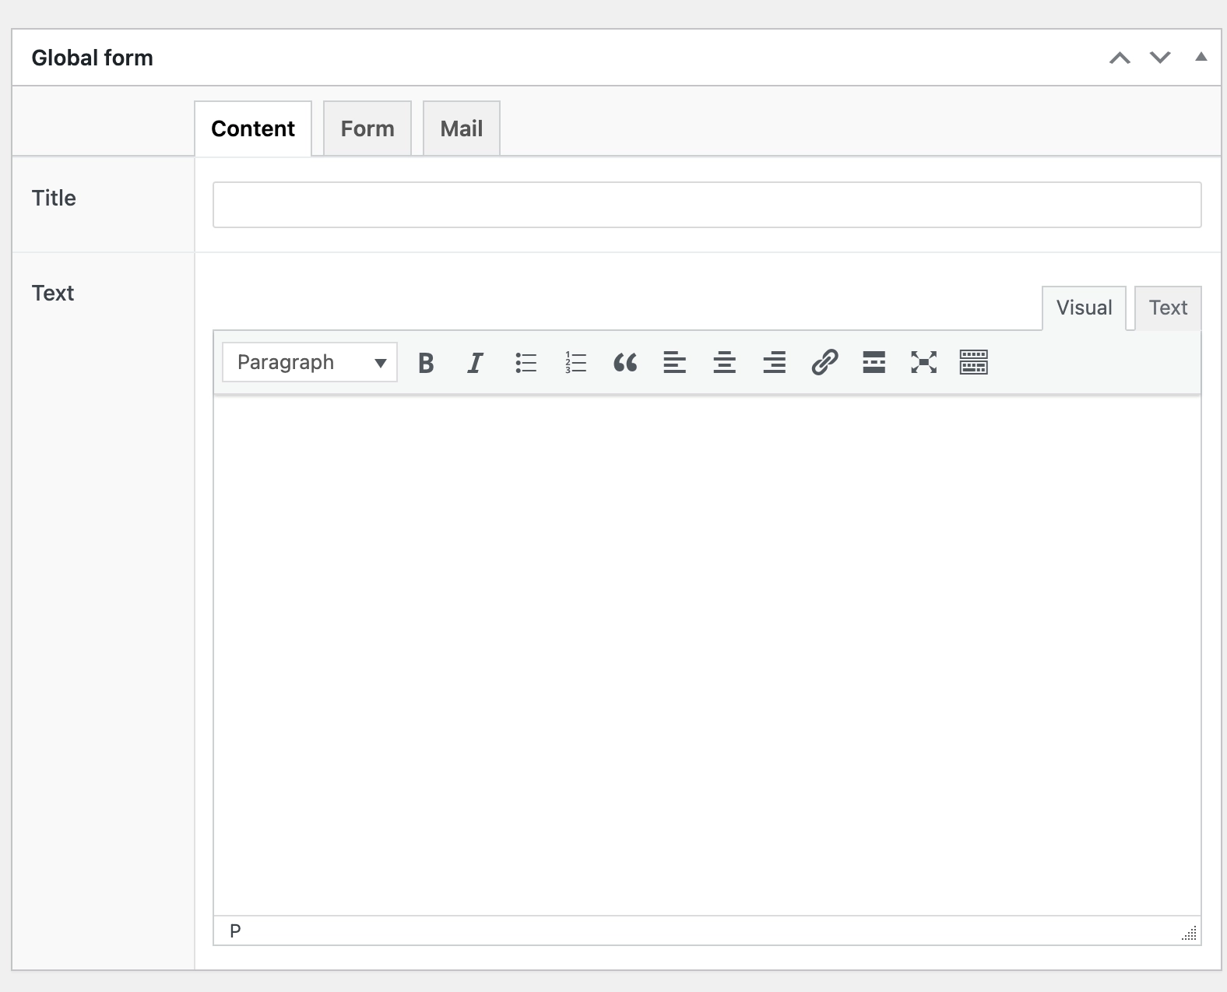Move Global form panel up
1227x992 pixels.
pyautogui.click(x=1120, y=58)
